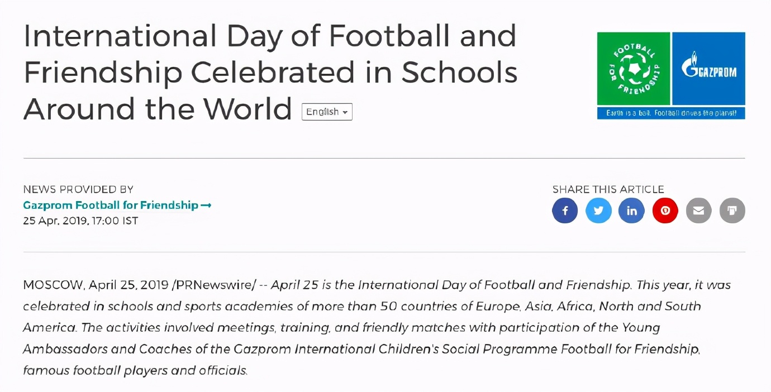Click the MOSCOW dateline in the article
771x392 pixels.
(53, 285)
